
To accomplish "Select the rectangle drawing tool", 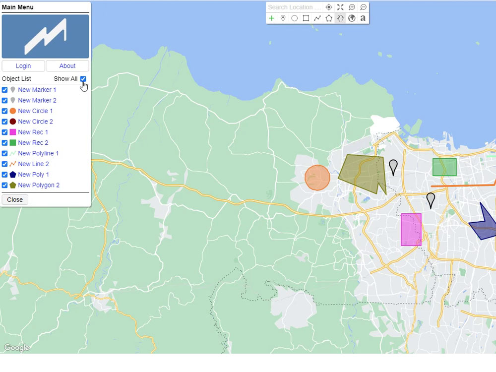I will coord(306,18).
